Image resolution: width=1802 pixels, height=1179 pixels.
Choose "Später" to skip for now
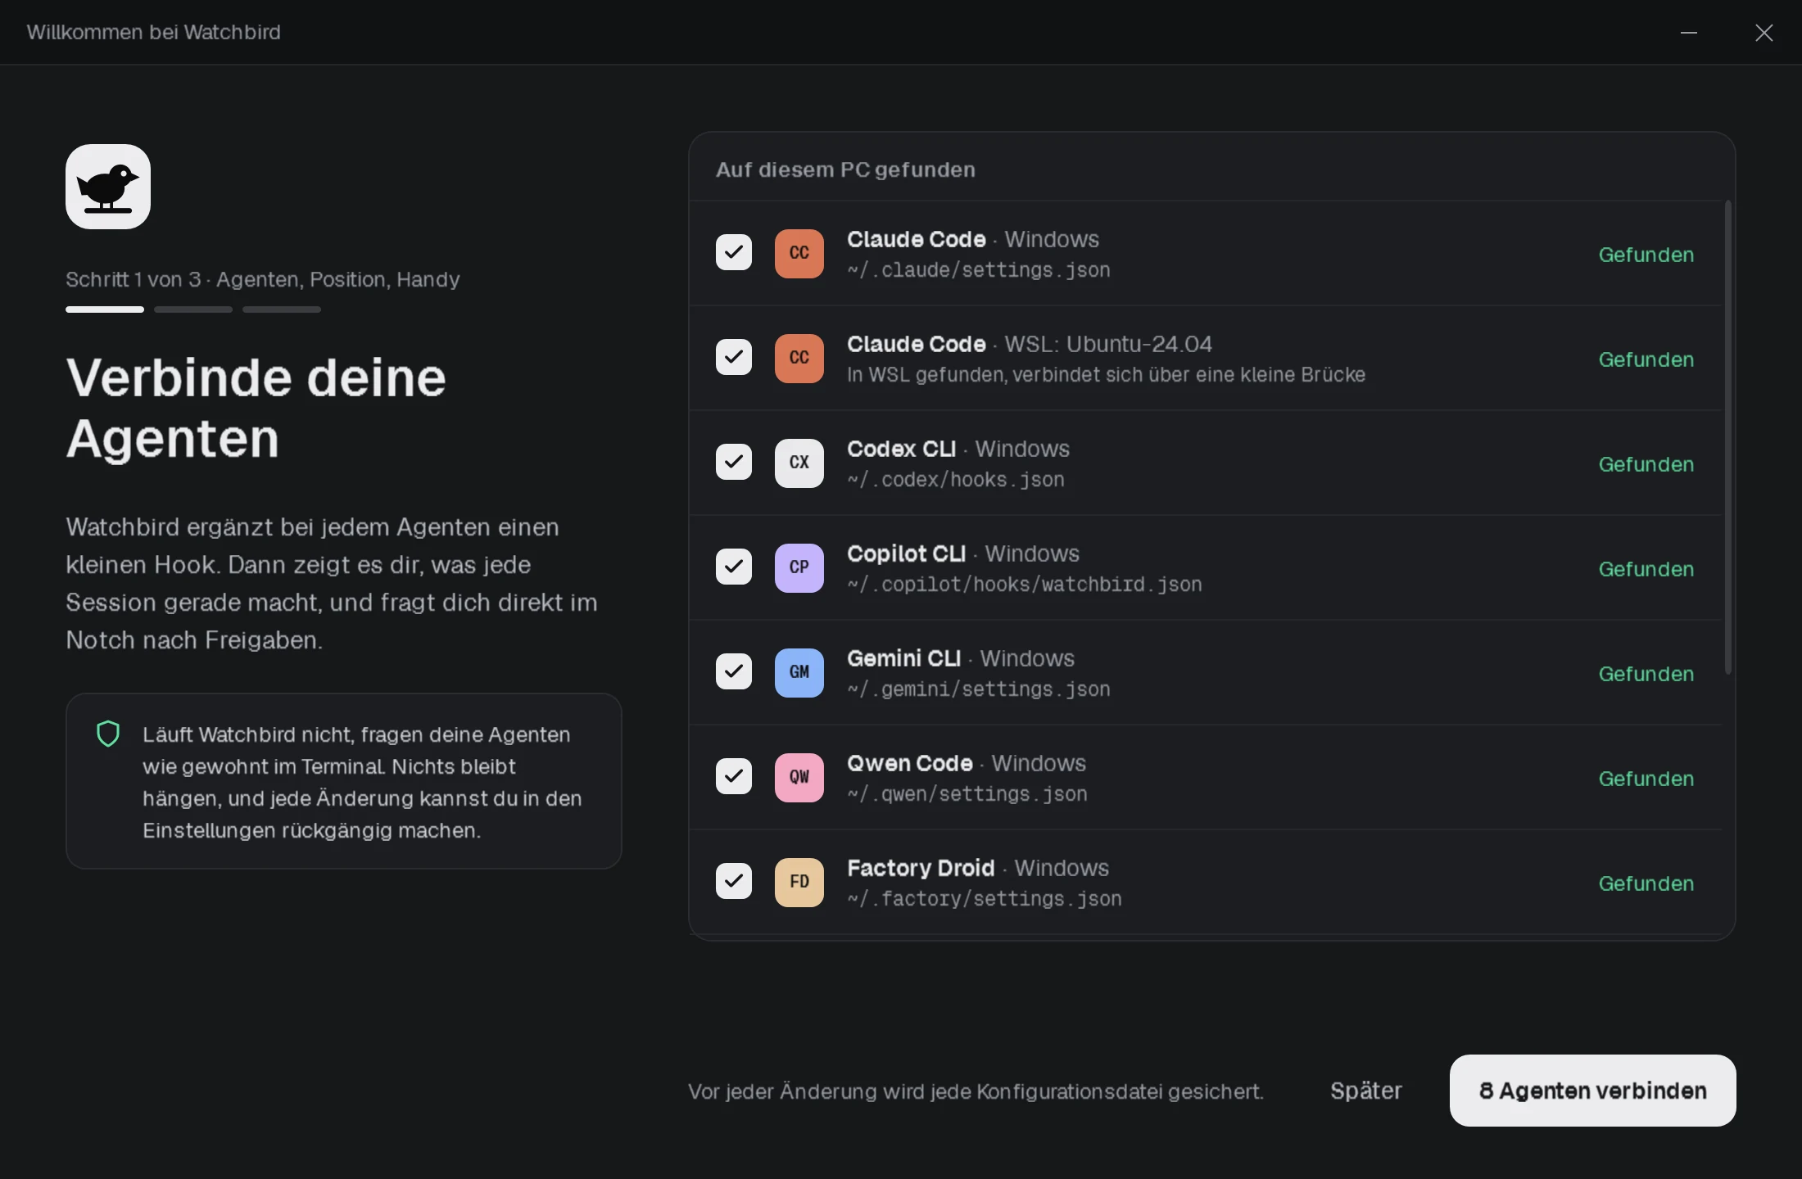[x=1366, y=1091]
